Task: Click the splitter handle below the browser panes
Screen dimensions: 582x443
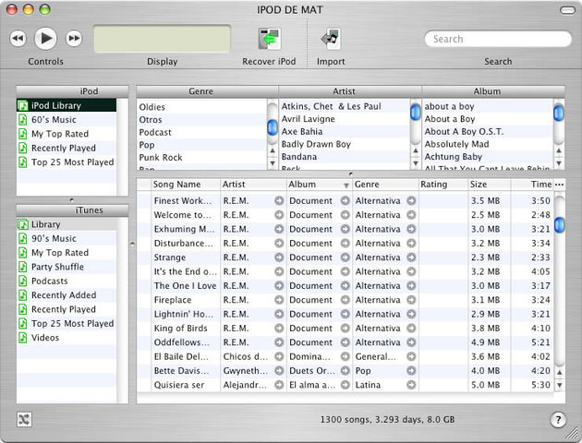Action: click(350, 174)
